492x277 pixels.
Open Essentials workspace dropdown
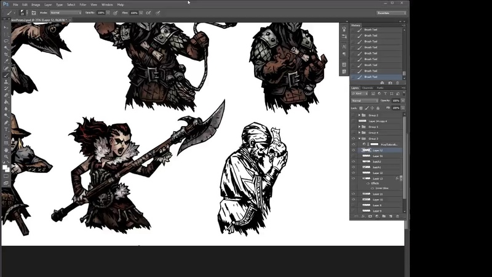point(391,13)
